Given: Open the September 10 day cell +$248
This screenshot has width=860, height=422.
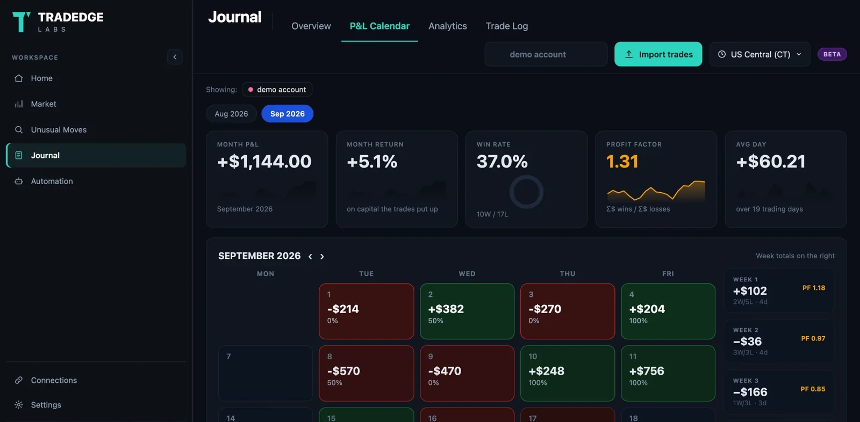Looking at the screenshot, I should point(568,373).
